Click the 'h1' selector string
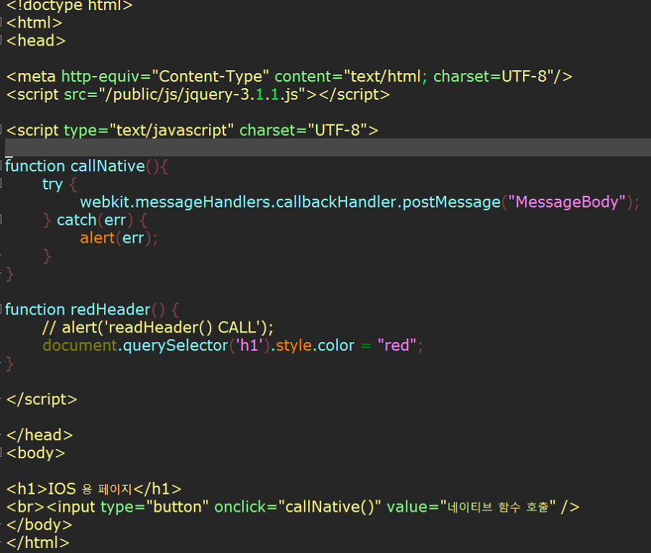651x553 pixels. 250,346
